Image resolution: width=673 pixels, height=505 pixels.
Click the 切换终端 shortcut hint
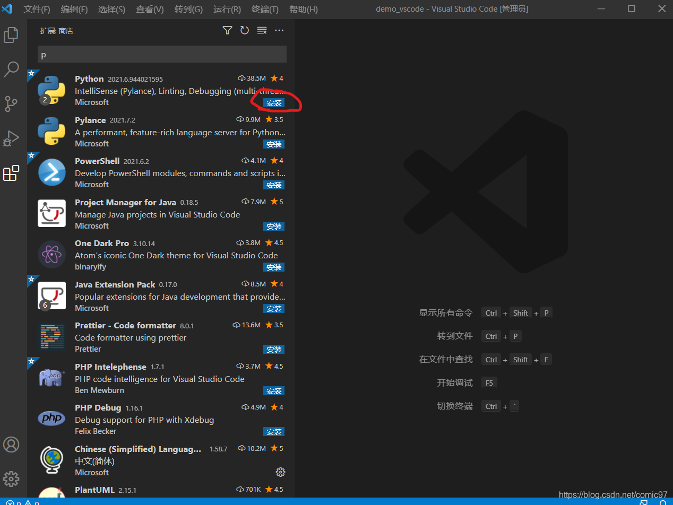pyautogui.click(x=455, y=406)
